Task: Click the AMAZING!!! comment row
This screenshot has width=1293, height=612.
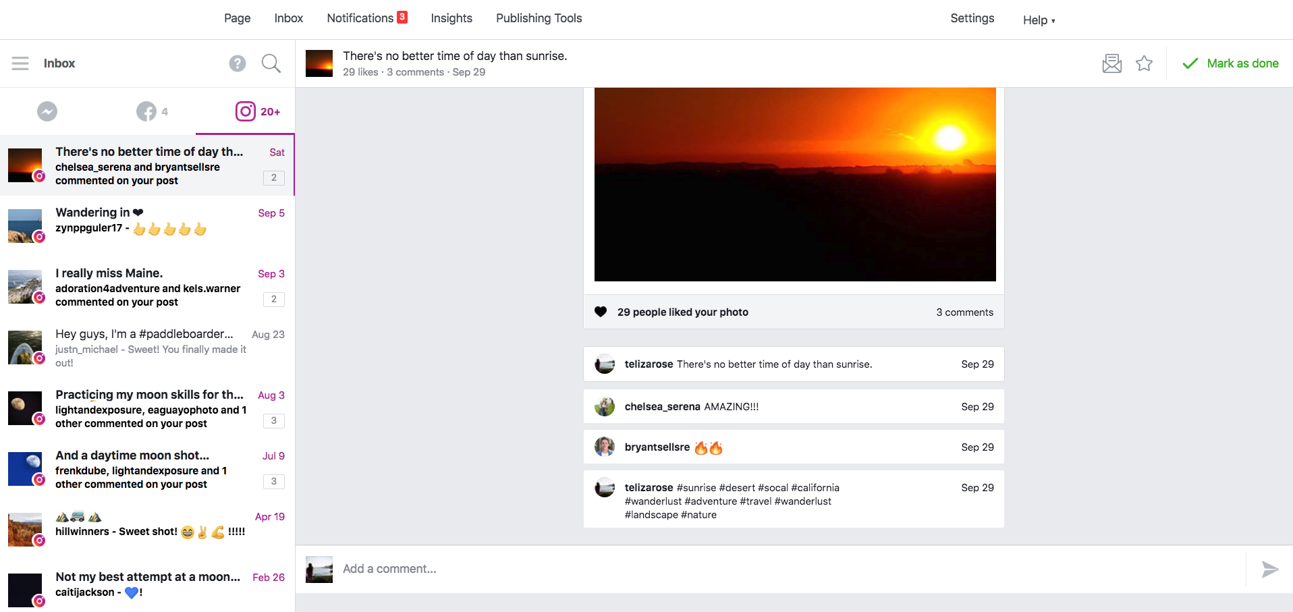Action: click(794, 406)
